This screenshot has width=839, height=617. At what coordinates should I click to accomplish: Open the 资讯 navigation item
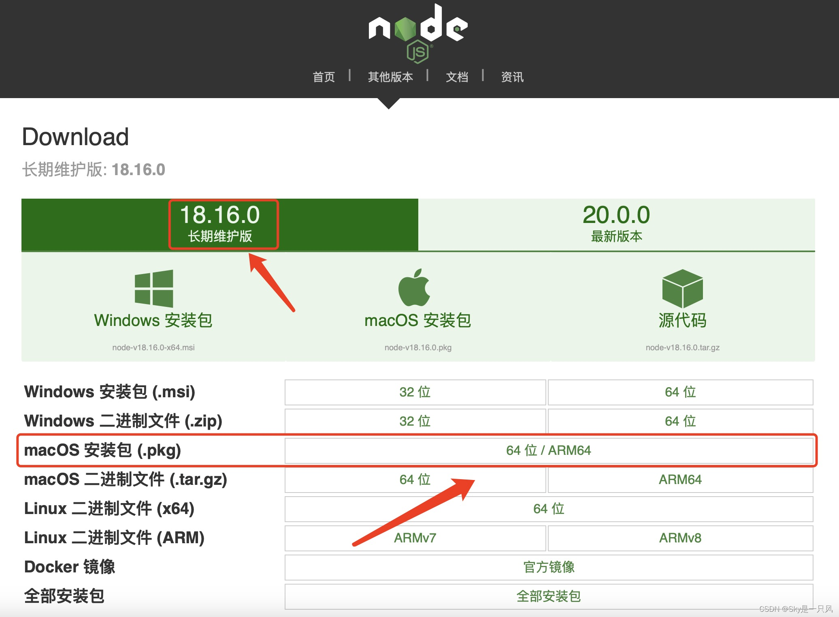[512, 77]
